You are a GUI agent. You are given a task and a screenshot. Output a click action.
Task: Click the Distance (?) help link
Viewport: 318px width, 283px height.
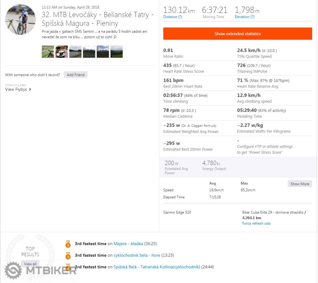coord(173,17)
